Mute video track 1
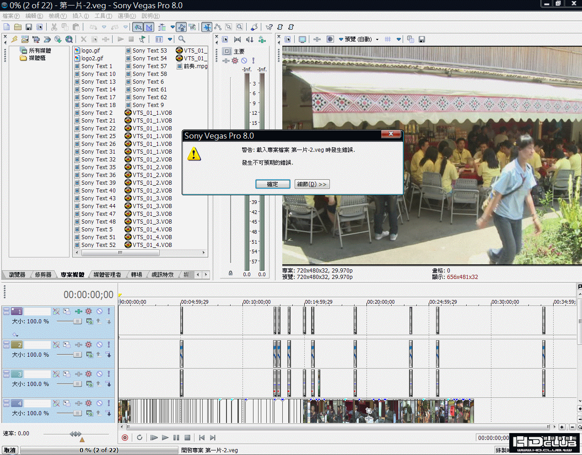582x455 pixels. pyautogui.click(x=99, y=311)
